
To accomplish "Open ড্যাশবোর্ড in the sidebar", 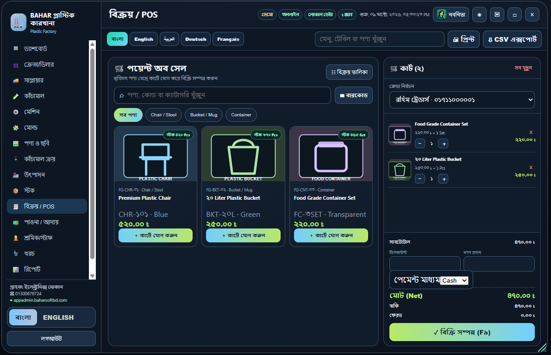I will pyautogui.click(x=47, y=49).
